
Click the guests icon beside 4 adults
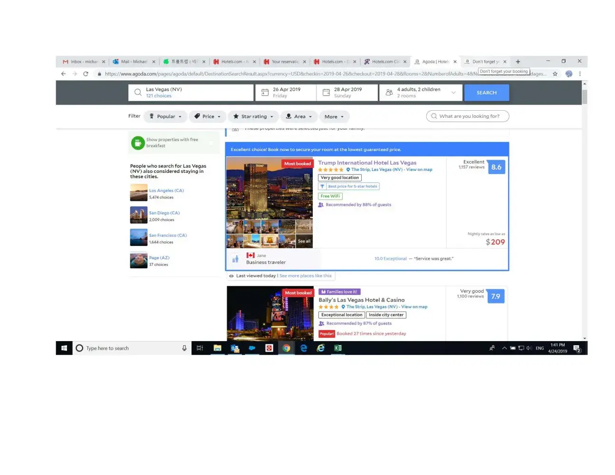389,93
